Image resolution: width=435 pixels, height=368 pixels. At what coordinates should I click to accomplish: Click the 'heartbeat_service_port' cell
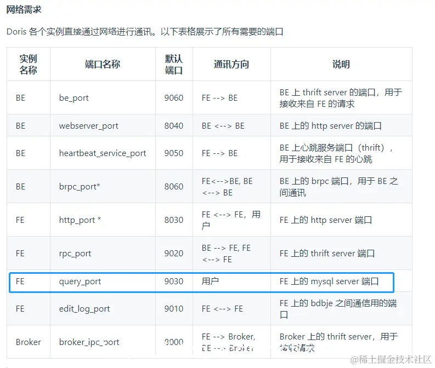coord(103,153)
